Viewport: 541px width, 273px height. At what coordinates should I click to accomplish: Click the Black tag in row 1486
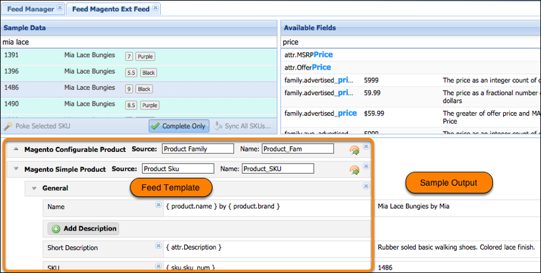tap(144, 89)
